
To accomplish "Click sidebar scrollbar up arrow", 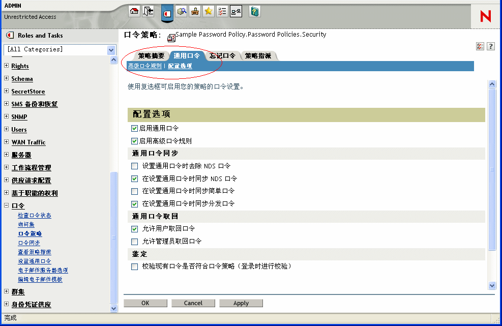I will pos(113,60).
